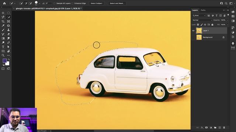Open the Opacity slider dropdown arrow
236x132 pixels.
pyautogui.click(x=228, y=20)
